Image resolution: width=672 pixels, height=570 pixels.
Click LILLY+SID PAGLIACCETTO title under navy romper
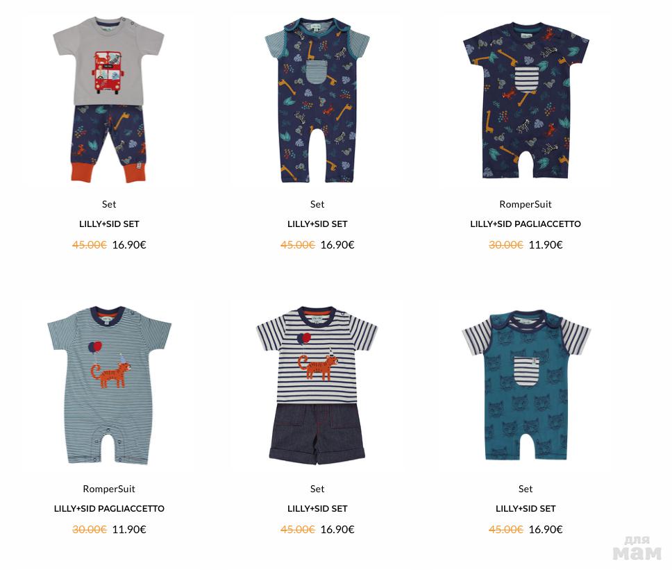coord(526,224)
